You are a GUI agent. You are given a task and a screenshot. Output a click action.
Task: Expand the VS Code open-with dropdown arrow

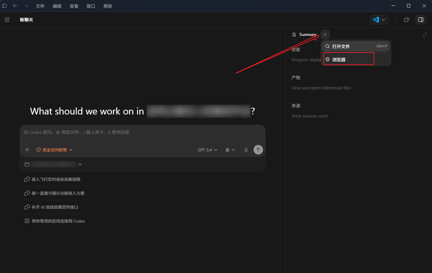(x=383, y=20)
